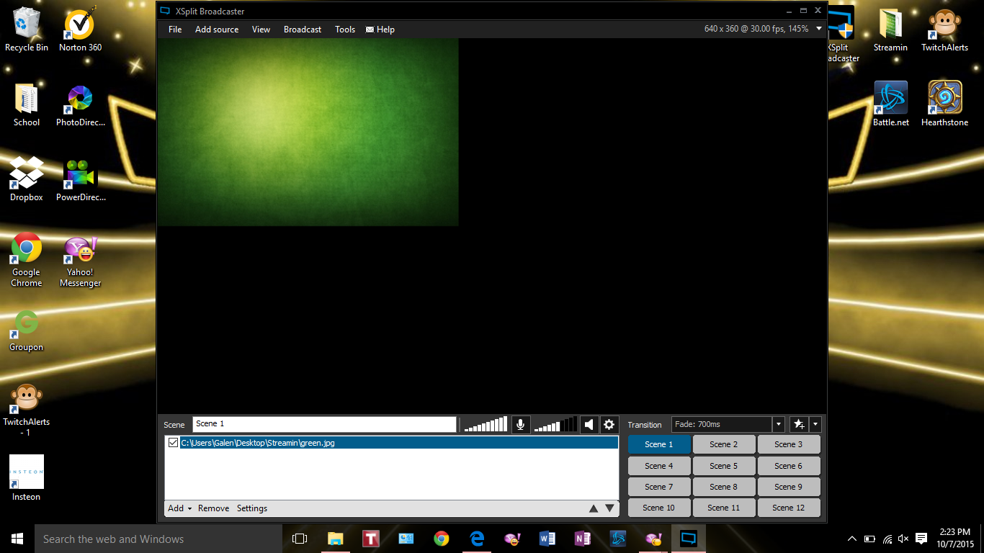Open the Tools menu
Screen dimensions: 984x553
click(x=344, y=30)
